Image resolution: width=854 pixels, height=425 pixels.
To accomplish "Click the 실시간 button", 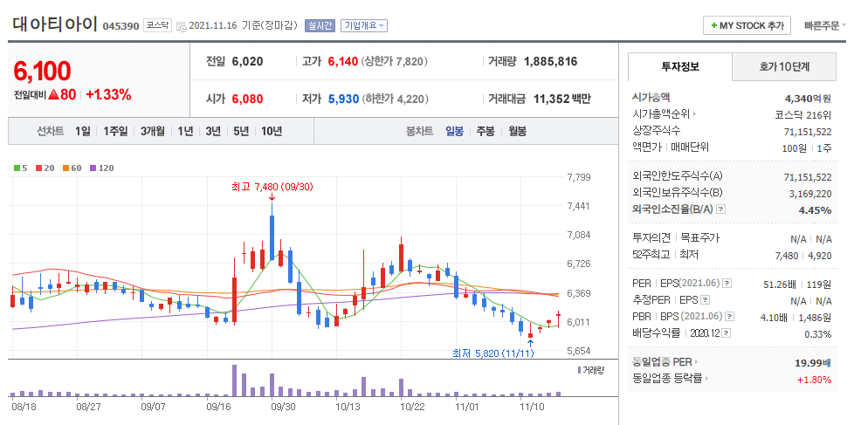I will [320, 25].
